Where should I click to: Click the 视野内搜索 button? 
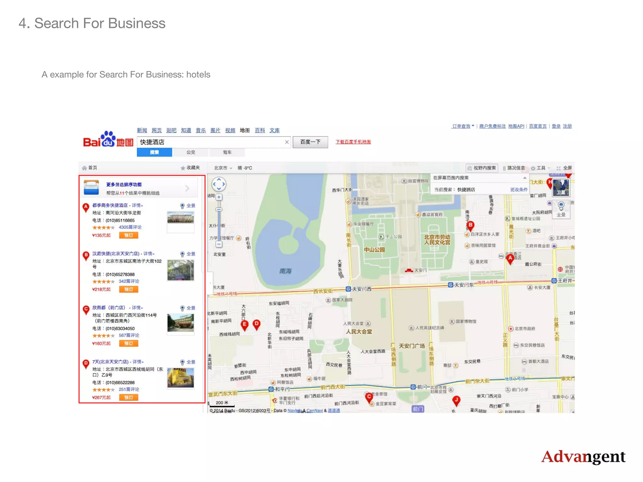[x=482, y=168]
